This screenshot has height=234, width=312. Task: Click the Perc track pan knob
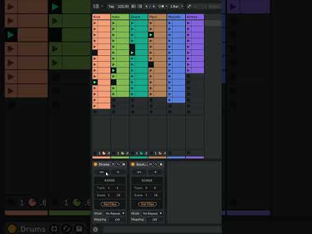click(x=160, y=153)
